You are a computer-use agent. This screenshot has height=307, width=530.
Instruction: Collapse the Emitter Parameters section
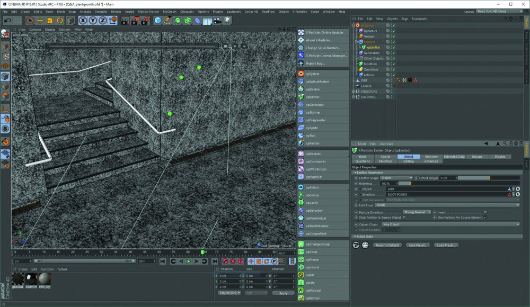coord(355,173)
